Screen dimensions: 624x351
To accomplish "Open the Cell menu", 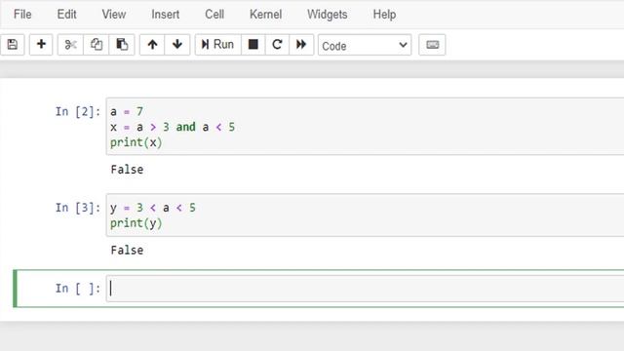I will pyautogui.click(x=214, y=15).
